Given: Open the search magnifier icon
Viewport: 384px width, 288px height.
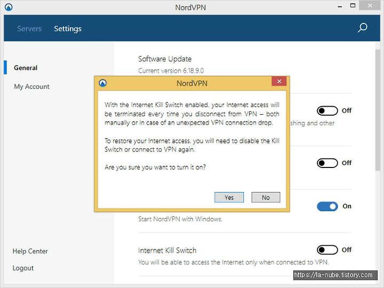Looking at the screenshot, I should pyautogui.click(x=363, y=28).
